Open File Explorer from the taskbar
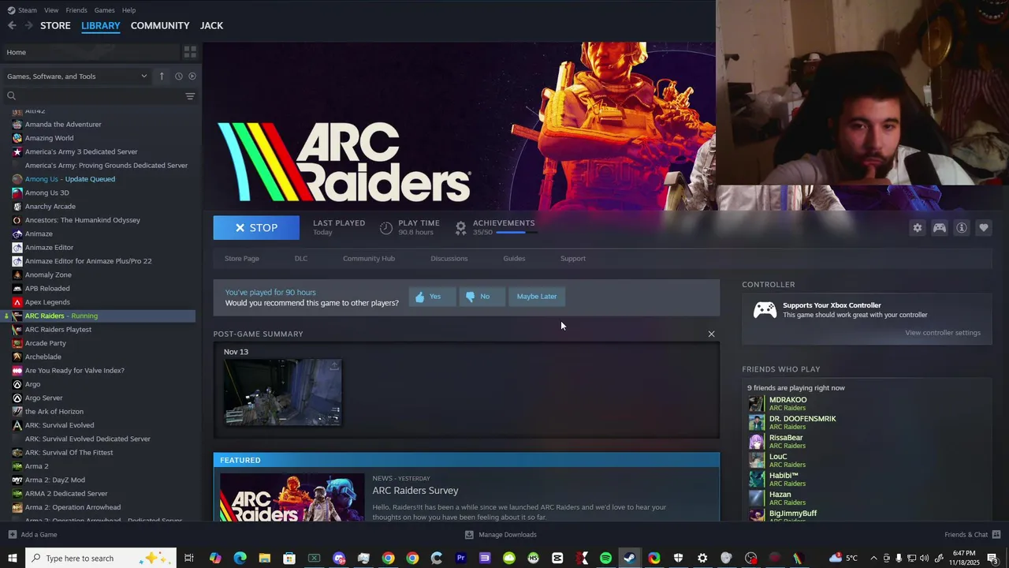This screenshot has width=1009, height=568. (265, 559)
